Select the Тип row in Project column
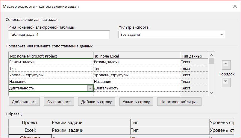The image size is (241, 138). click(50, 69)
